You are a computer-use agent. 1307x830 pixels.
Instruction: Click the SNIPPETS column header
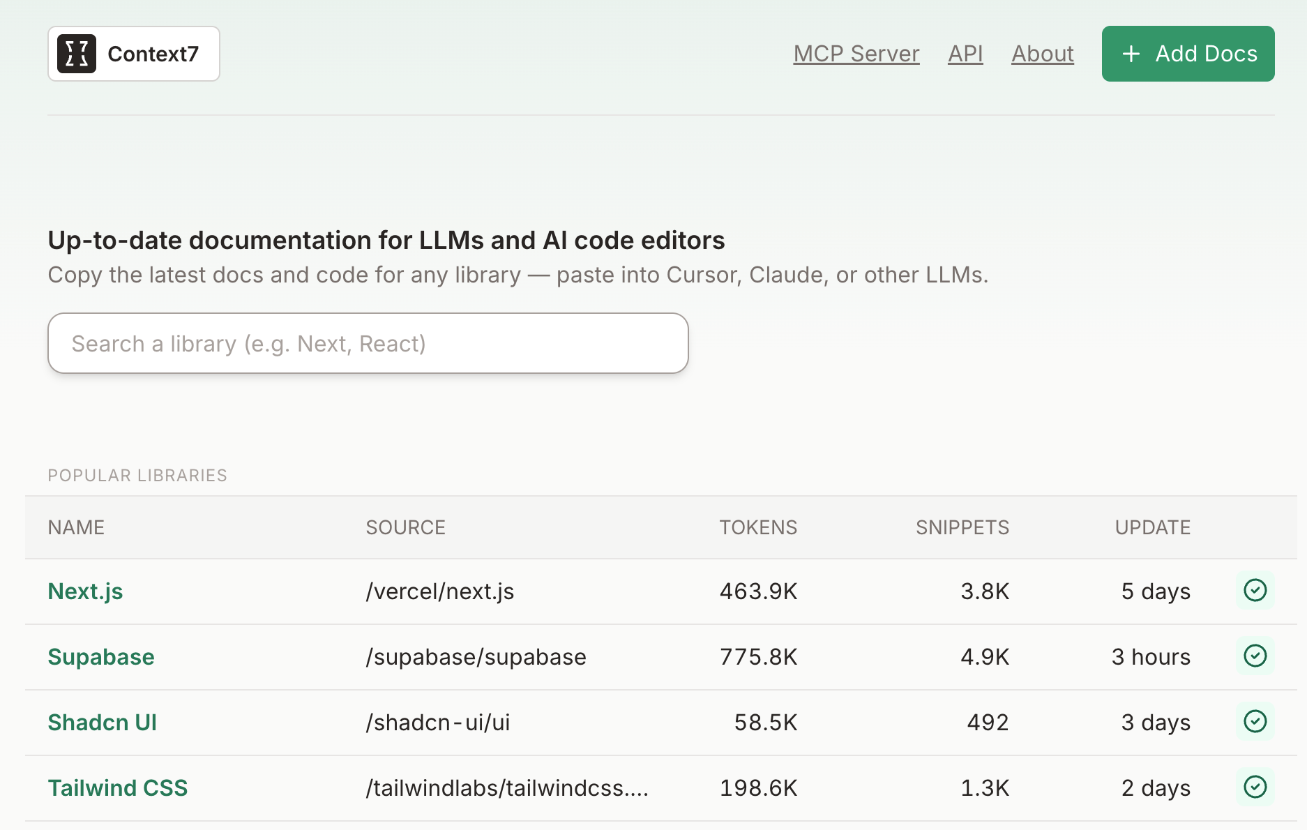962,527
